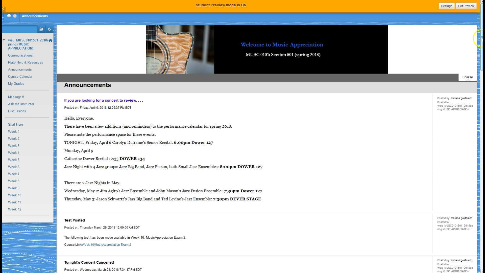This screenshot has height=273, width=485.
Task: Click the course menu folder view icon
Action: coord(41,29)
